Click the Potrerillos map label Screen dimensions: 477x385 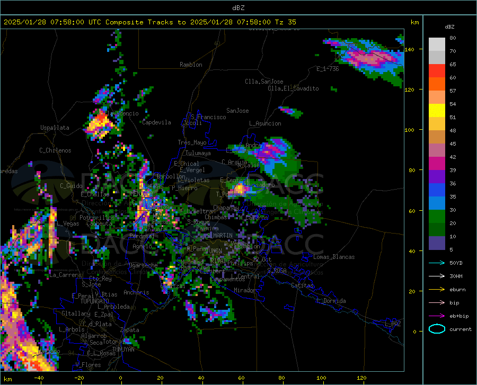(x=97, y=218)
